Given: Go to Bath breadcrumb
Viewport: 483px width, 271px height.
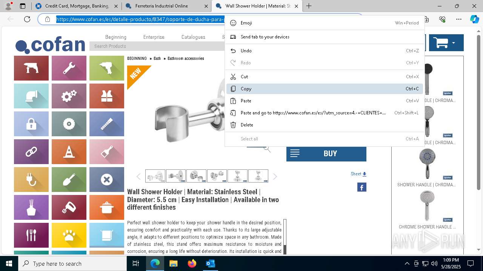Looking at the screenshot, I should click(157, 58).
